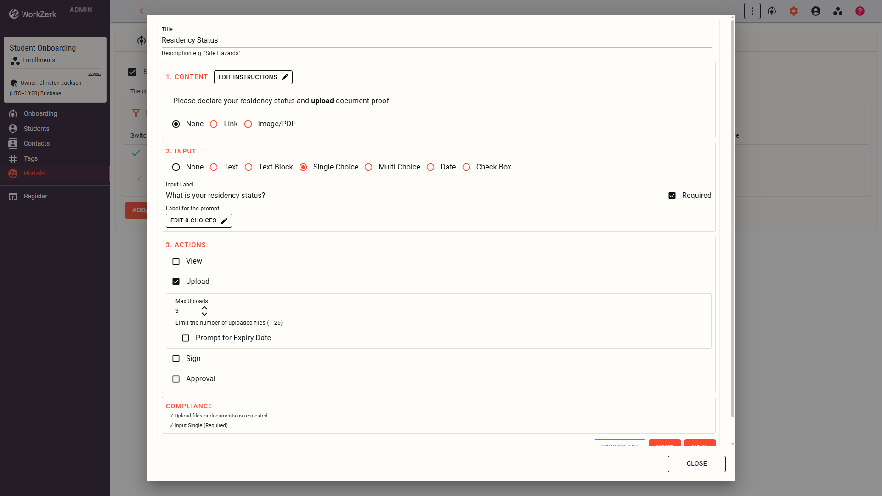Click the user profile icon in the top bar
This screenshot has width=882, height=496.
(x=816, y=11)
